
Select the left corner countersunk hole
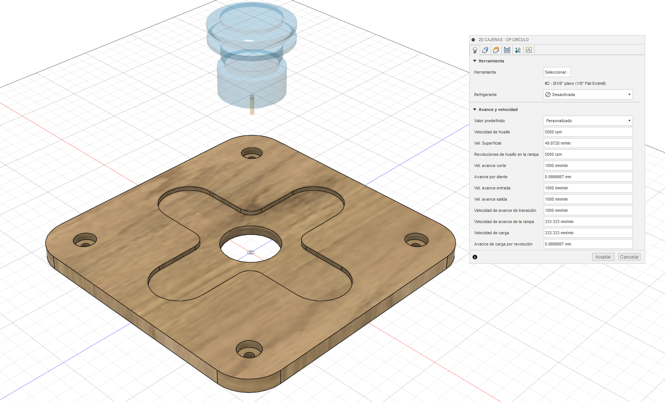click(85, 240)
